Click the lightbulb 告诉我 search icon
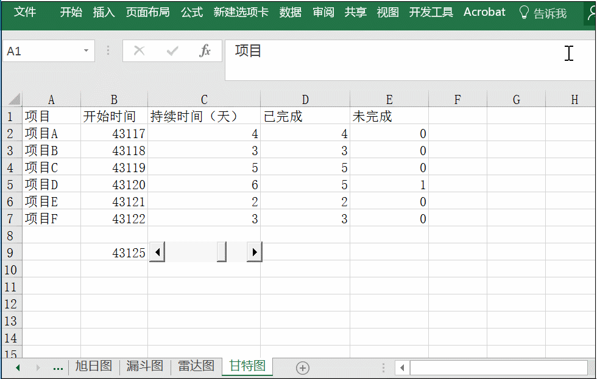The width and height of the screenshot is (597, 379). pos(523,13)
